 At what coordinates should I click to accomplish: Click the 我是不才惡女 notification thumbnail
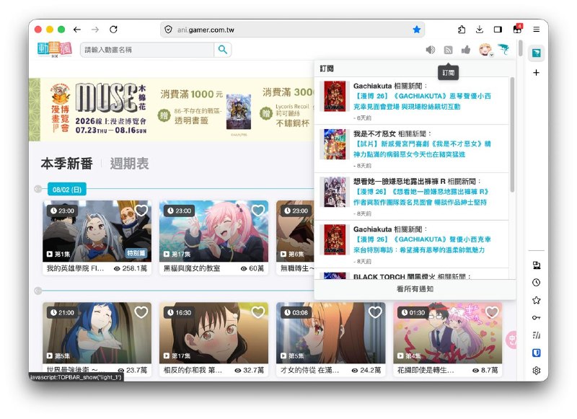point(335,144)
